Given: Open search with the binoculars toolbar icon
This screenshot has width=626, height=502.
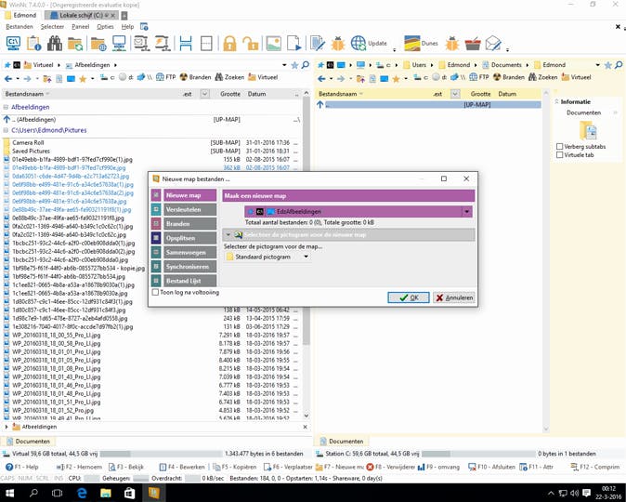Looking at the screenshot, I should [x=54, y=43].
